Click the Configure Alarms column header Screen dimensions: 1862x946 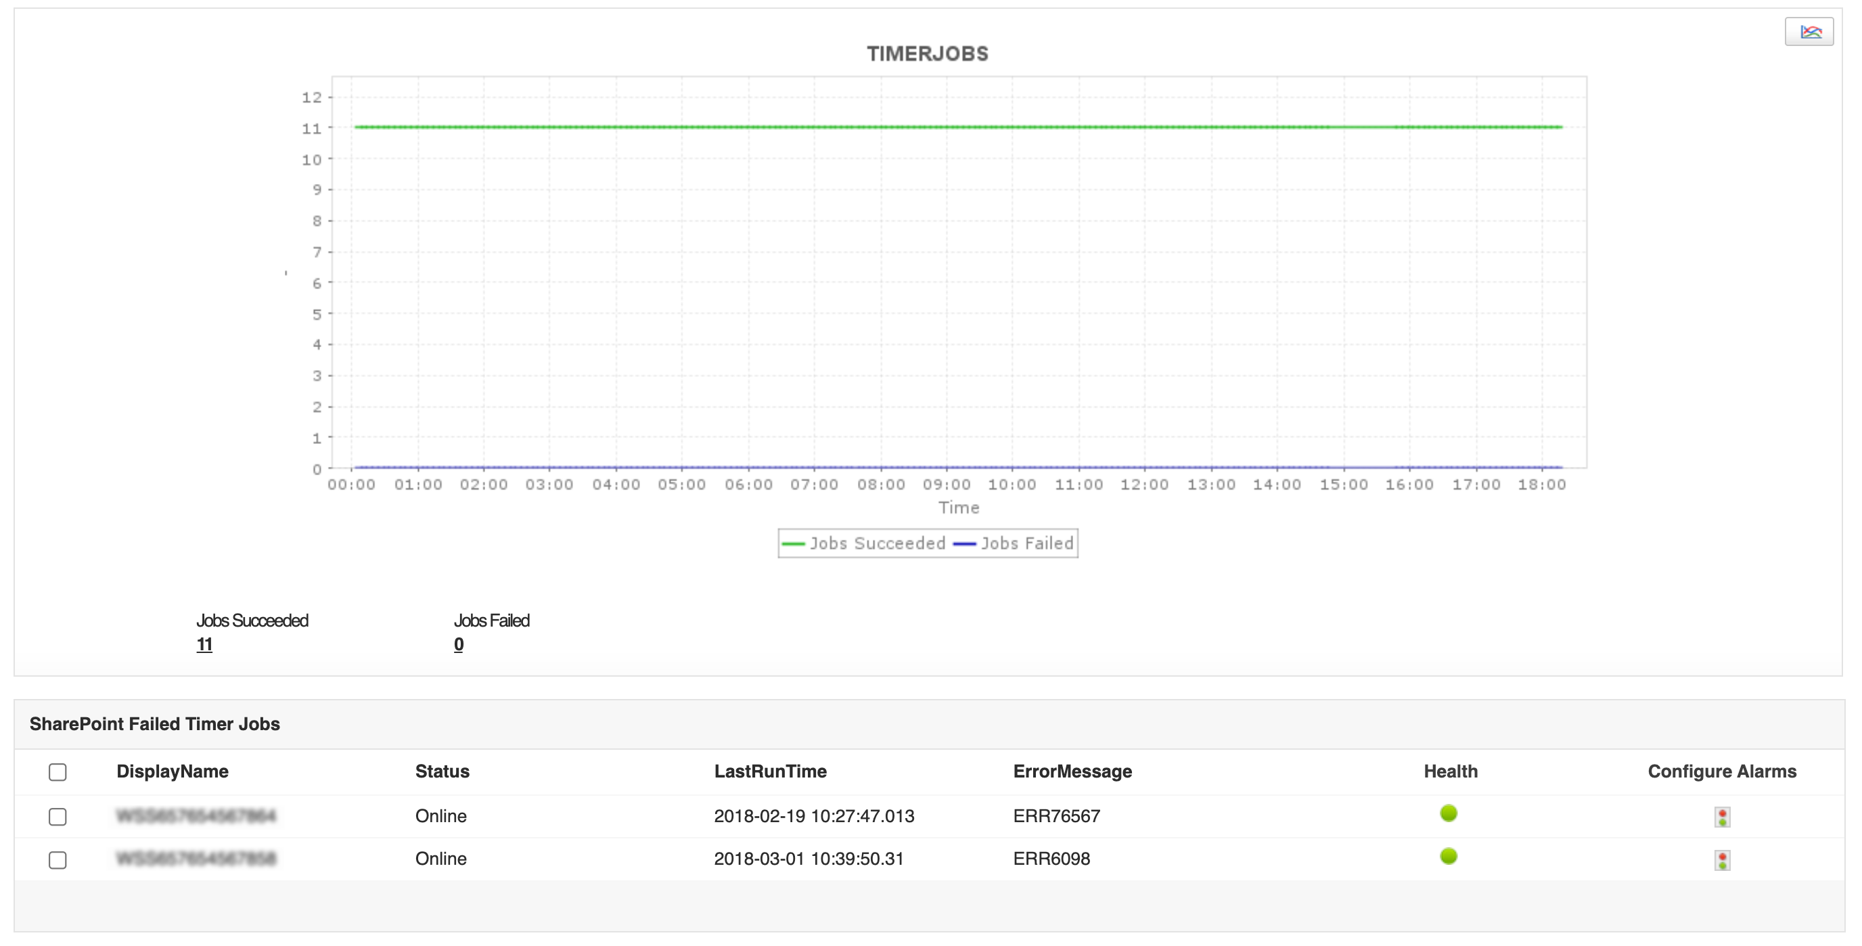[x=1721, y=771]
